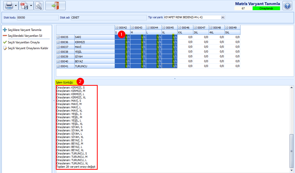This screenshot has height=173, width=295.
Task: Collapse the 00035 SARI row toggle
Action: (58, 37)
